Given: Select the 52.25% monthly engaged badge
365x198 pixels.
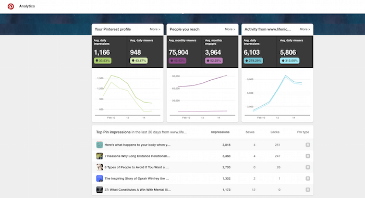Looking at the screenshot, I should pyautogui.click(x=214, y=61).
